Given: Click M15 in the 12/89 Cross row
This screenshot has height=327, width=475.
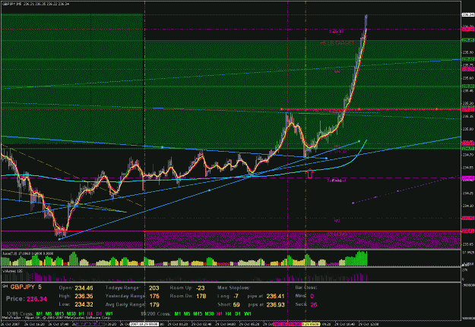Looking at the screenshot, I should [x=59, y=314].
